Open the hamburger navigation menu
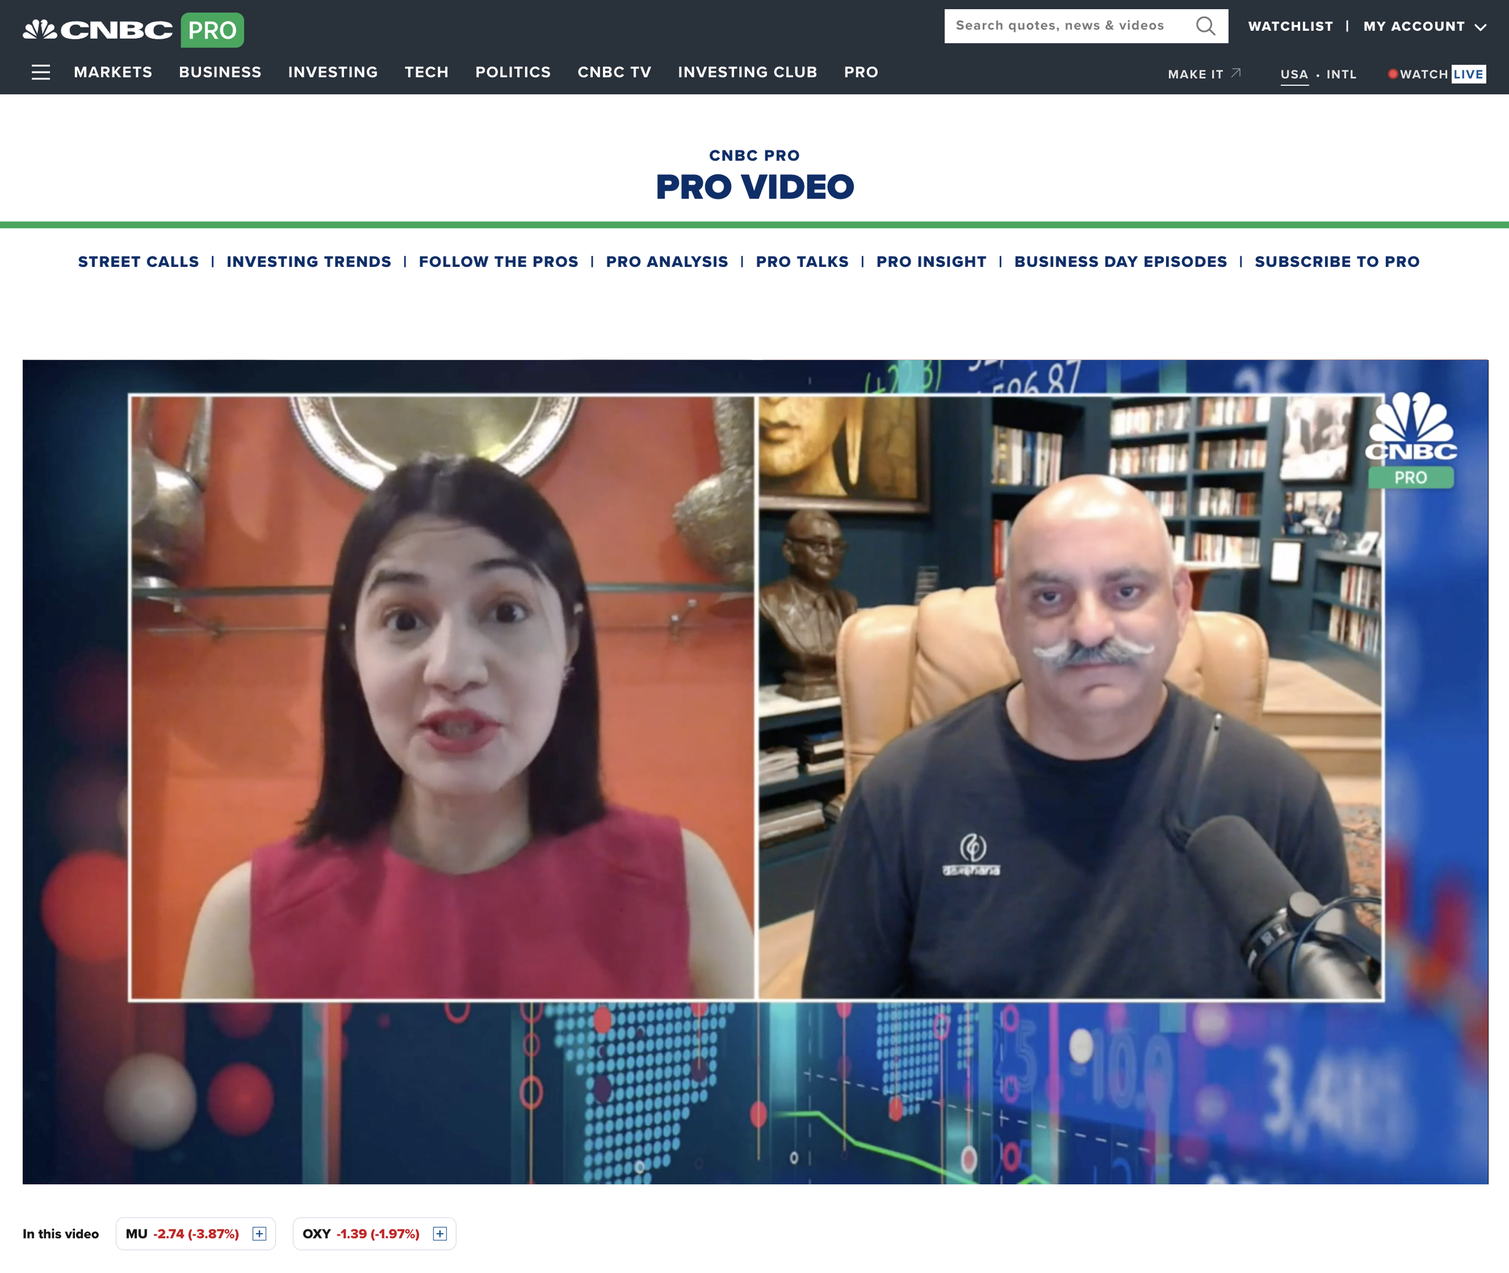Screen dimensions: 1509x1273 pos(40,72)
